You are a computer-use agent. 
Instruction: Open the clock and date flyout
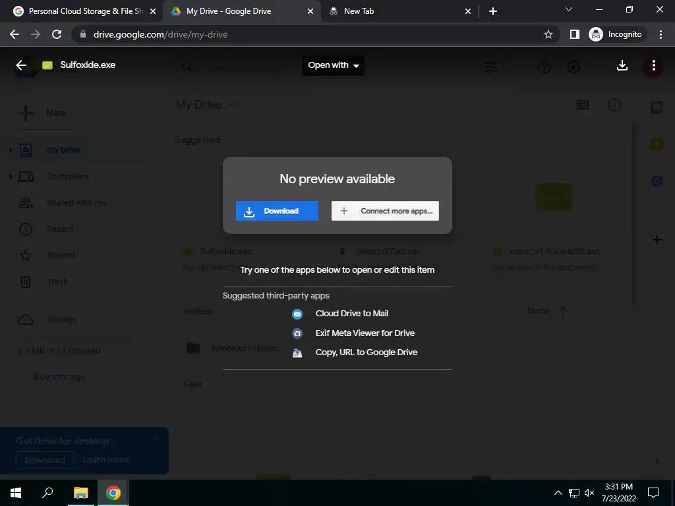tap(618, 493)
